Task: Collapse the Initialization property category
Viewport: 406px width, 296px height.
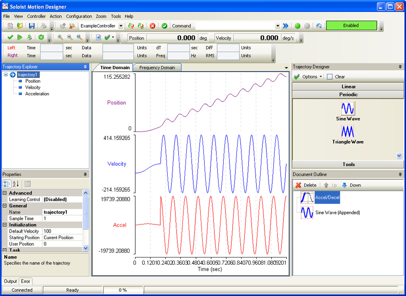Action: pos(4,225)
